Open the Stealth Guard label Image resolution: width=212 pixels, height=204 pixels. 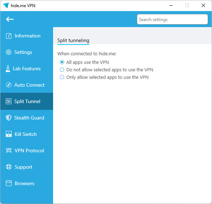29,118
